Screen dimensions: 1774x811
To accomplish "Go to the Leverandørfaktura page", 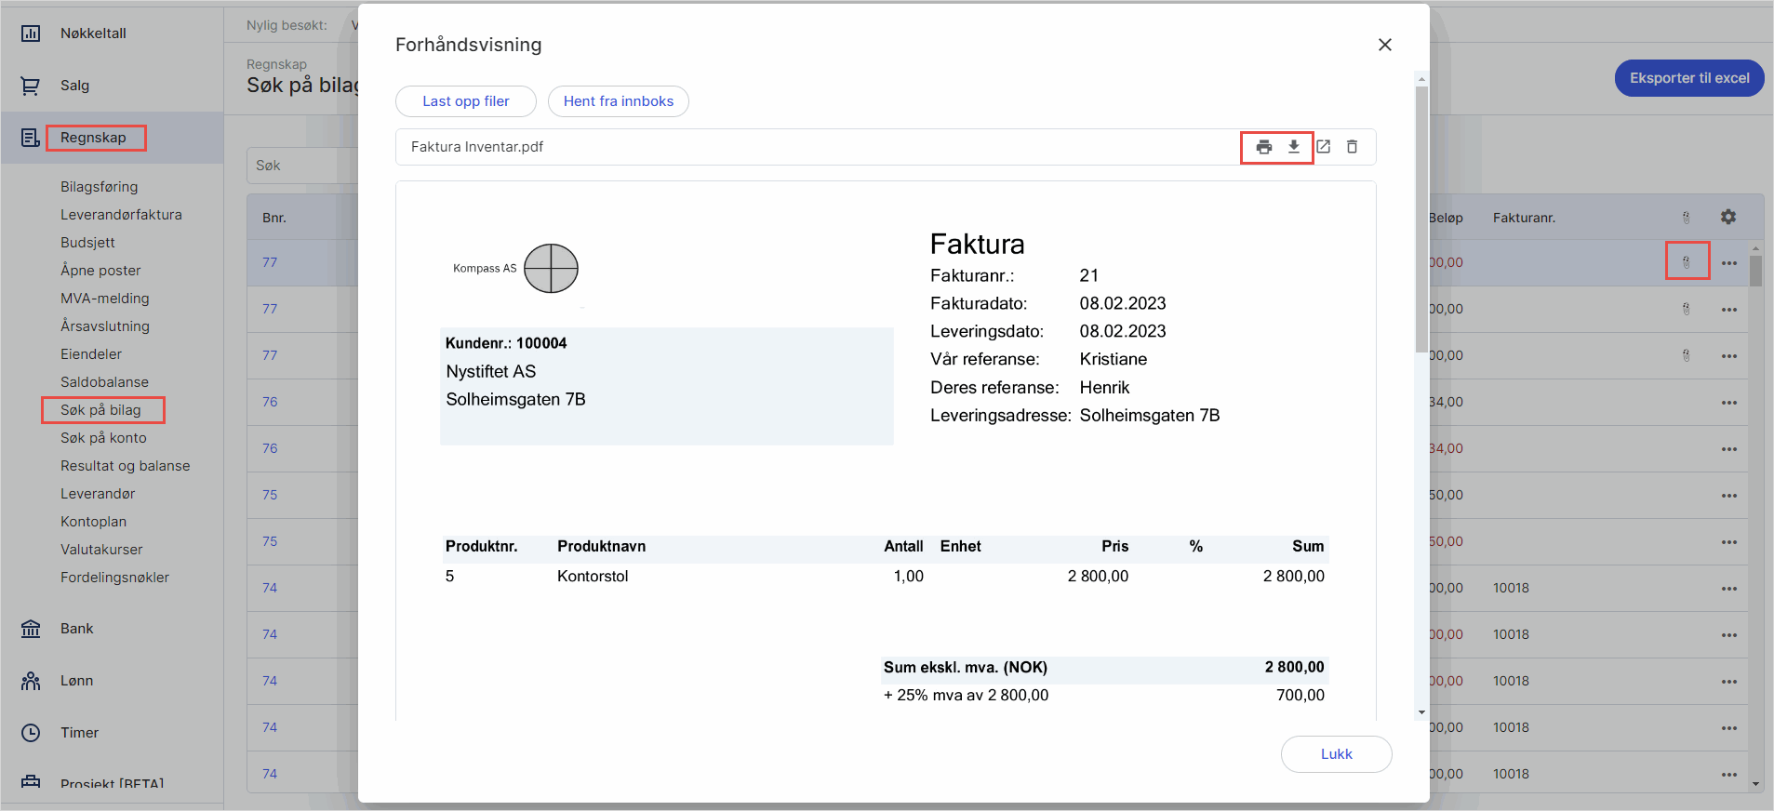I will [x=121, y=215].
